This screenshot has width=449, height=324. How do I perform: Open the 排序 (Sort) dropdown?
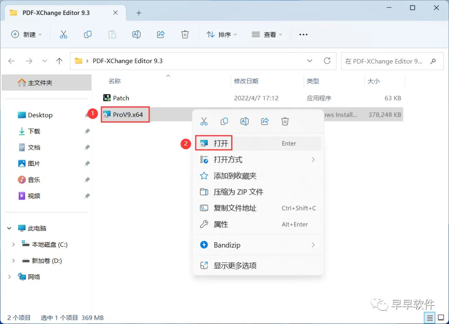tap(222, 34)
